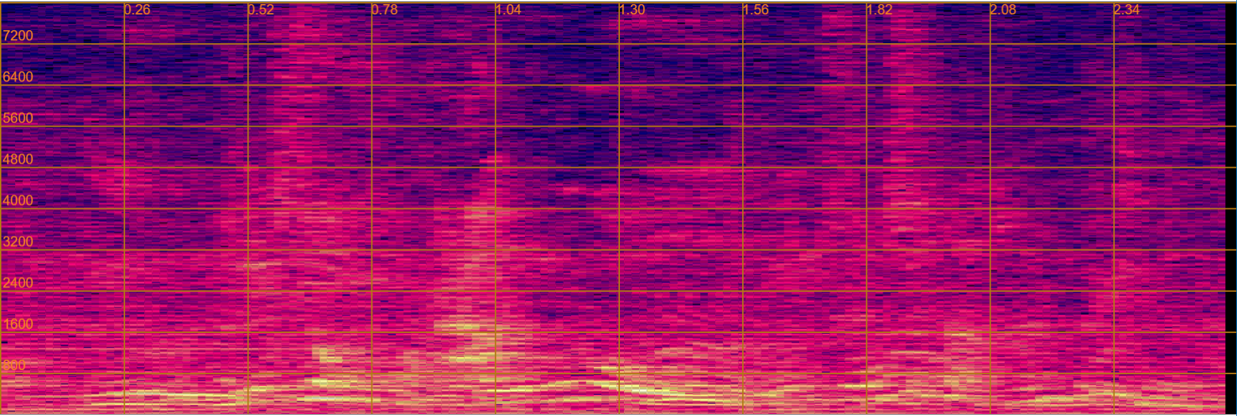Click the 4000 frequency axis label
The height and width of the screenshot is (416, 1237).
(18, 200)
